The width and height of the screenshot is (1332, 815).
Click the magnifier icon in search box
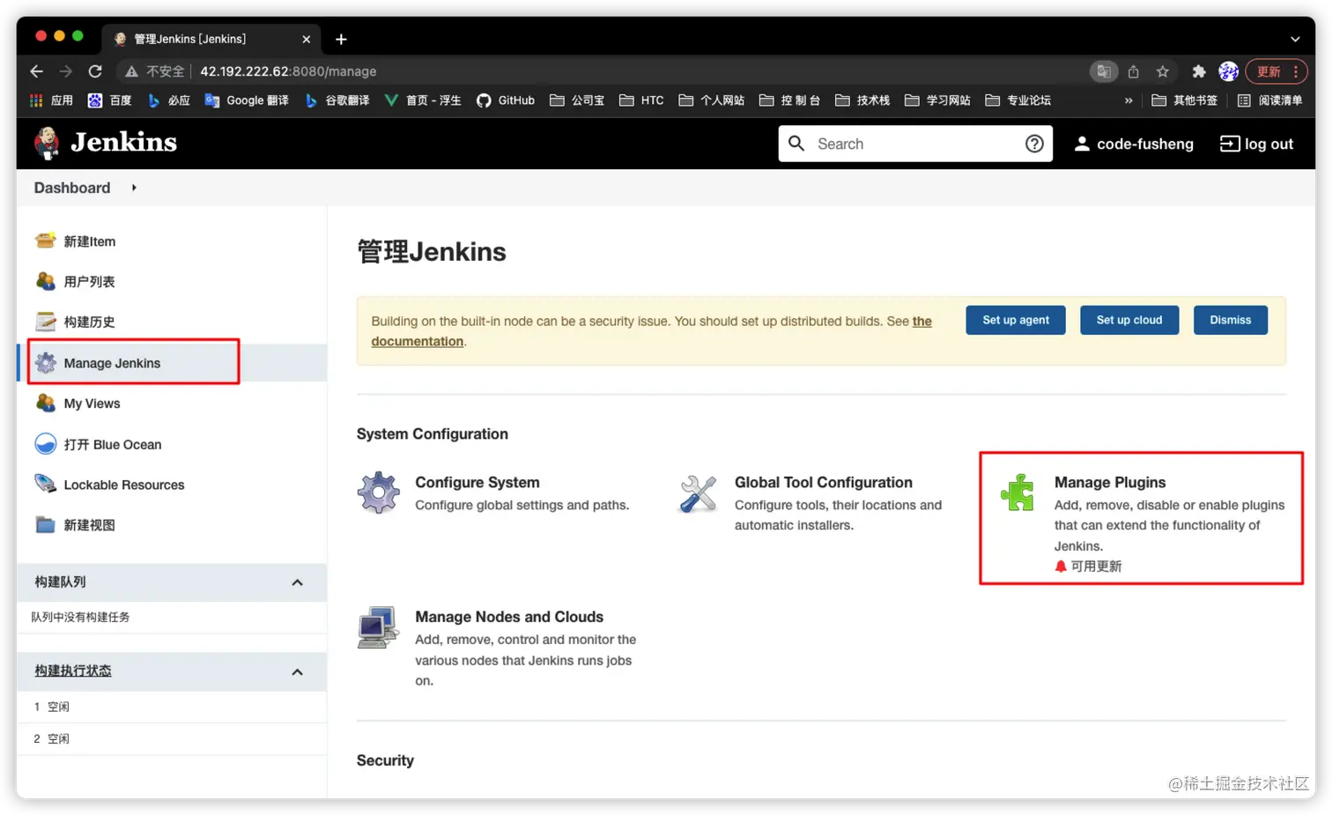796,144
